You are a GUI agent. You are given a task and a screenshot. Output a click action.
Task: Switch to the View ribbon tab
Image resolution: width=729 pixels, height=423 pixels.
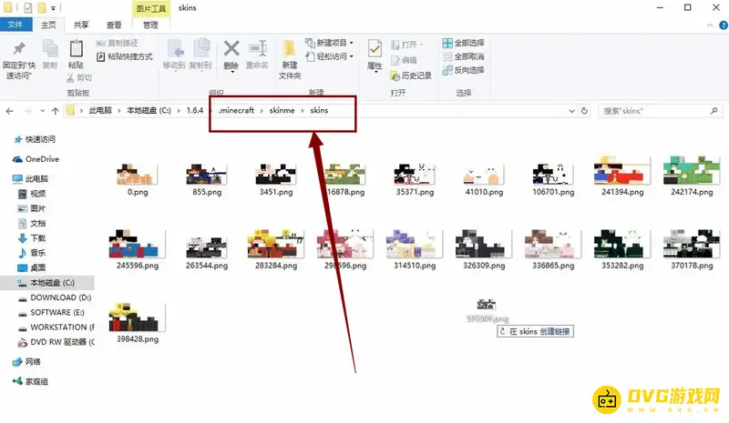click(114, 25)
